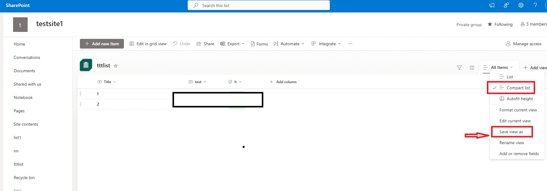Select Compact list view option
Screen dimensions: 547x191
[x=517, y=88]
